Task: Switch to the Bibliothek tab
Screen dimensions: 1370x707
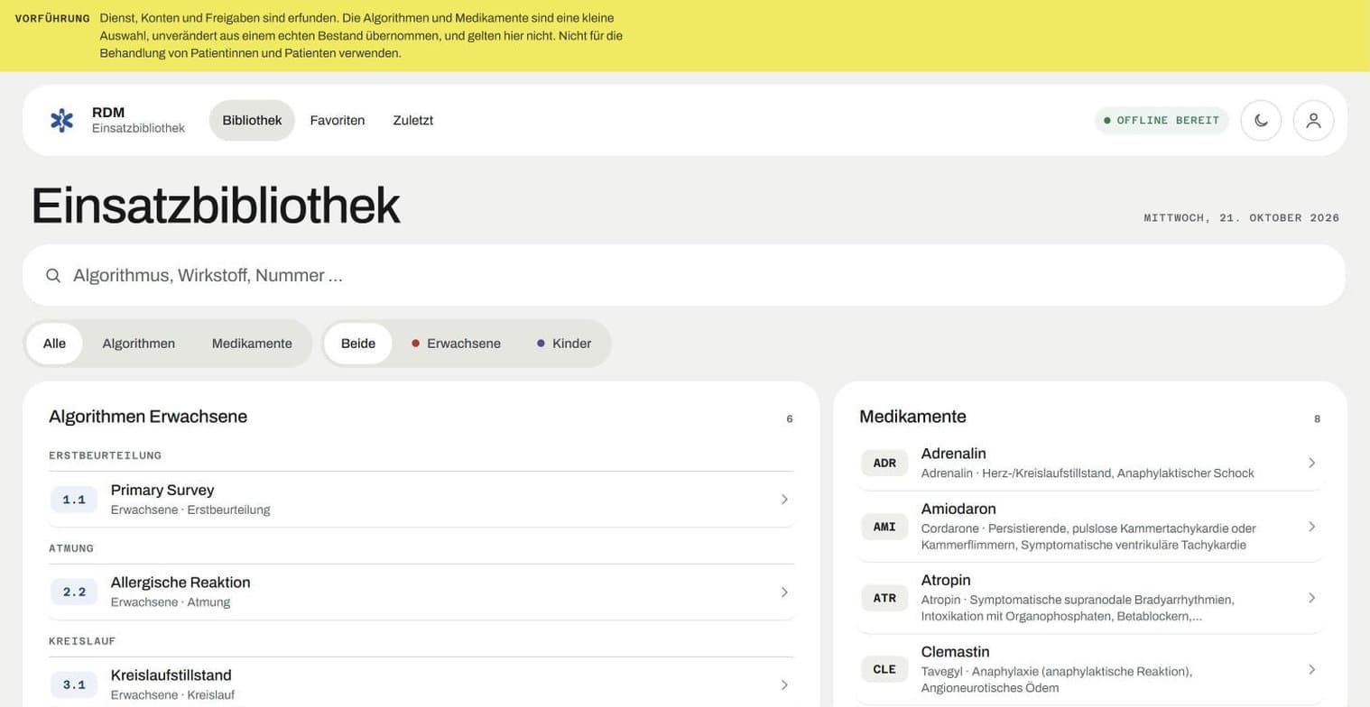Action: (252, 120)
